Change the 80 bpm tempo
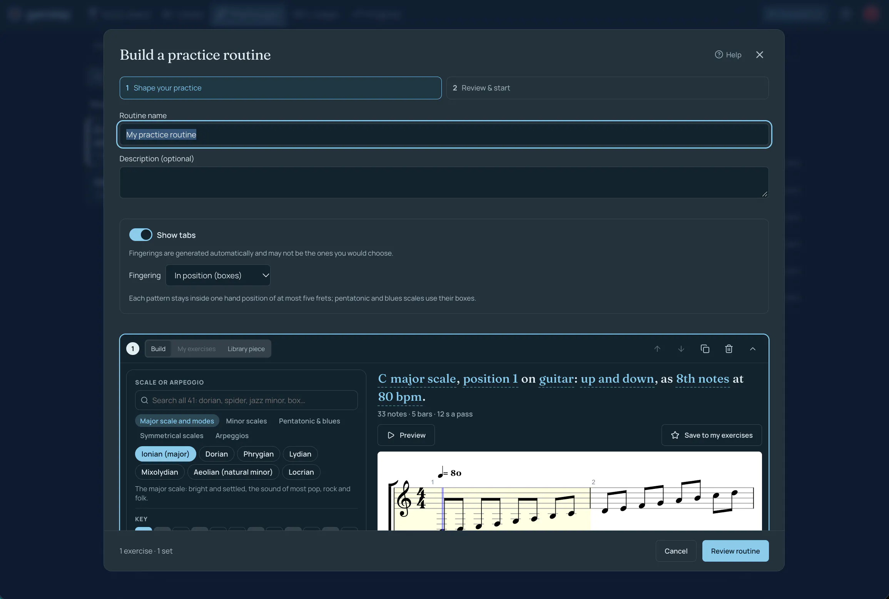The width and height of the screenshot is (889, 599). point(400,397)
